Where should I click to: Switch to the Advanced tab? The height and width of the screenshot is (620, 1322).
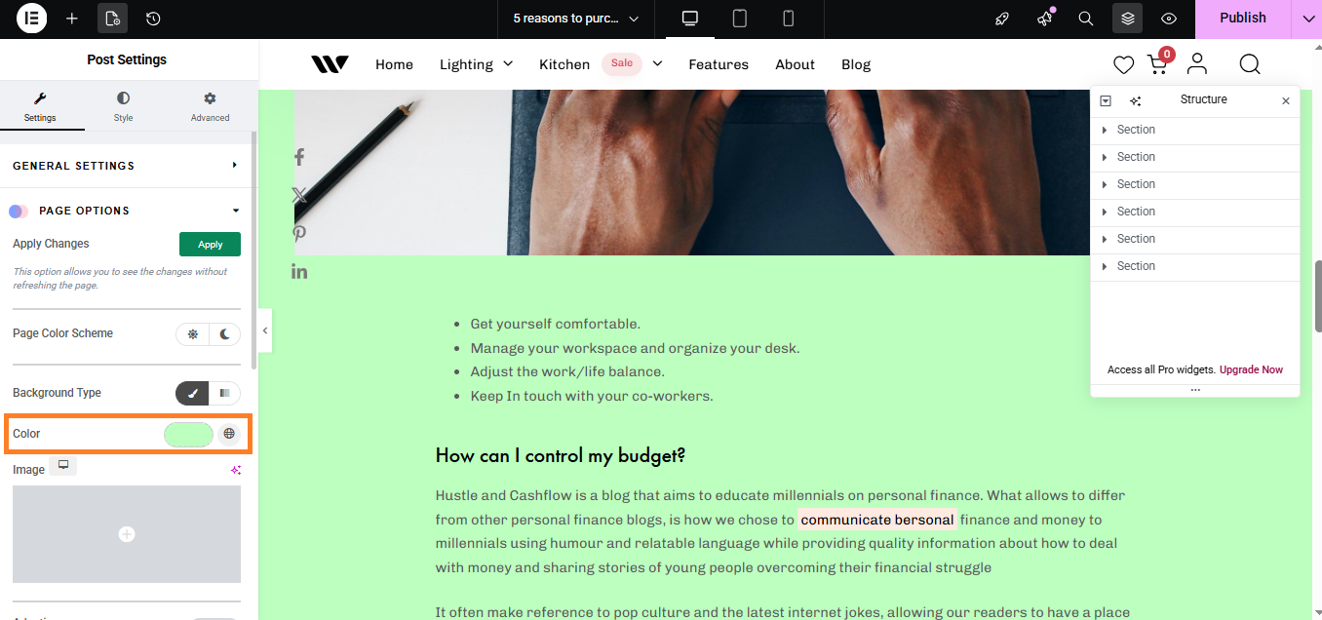[210, 106]
